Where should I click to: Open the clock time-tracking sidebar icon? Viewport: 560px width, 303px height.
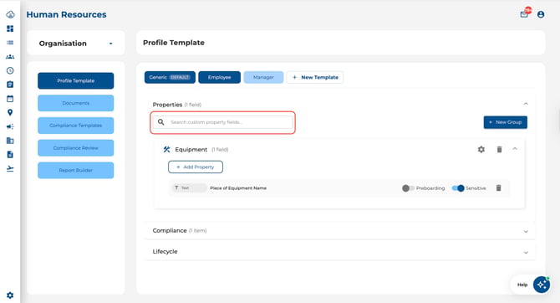point(10,70)
